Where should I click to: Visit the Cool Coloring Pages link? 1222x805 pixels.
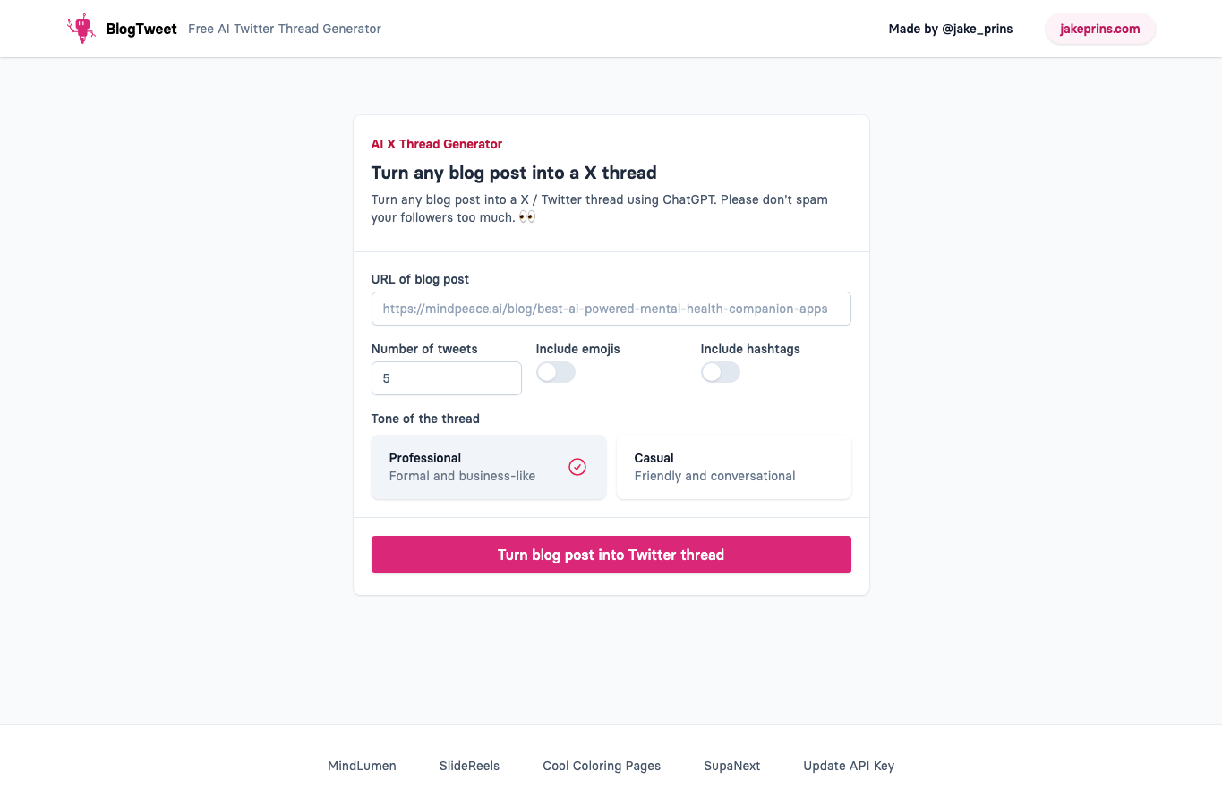point(602,766)
